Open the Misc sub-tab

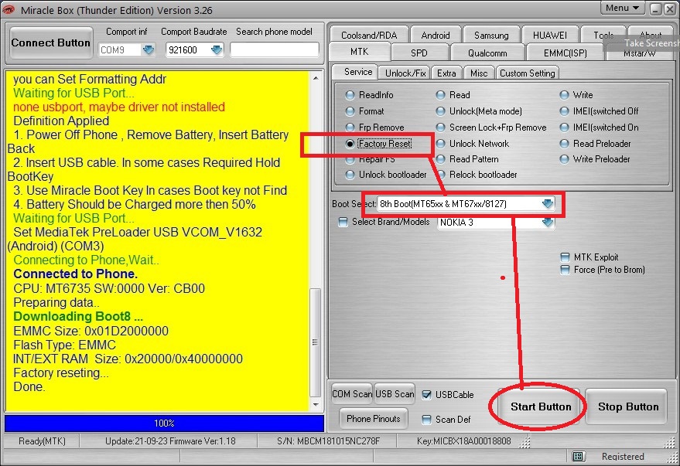pyautogui.click(x=479, y=73)
